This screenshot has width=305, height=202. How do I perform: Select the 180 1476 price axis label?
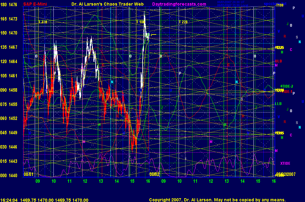tap(9, 5)
